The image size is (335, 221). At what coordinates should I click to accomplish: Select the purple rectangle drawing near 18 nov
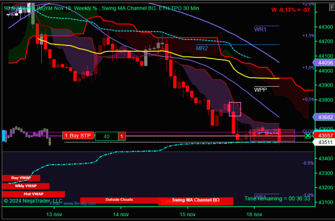point(272,135)
